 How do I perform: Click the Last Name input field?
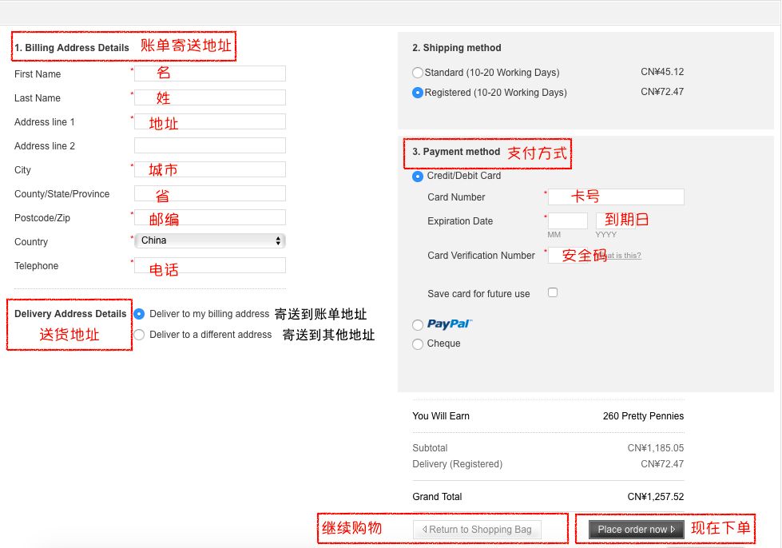point(209,97)
